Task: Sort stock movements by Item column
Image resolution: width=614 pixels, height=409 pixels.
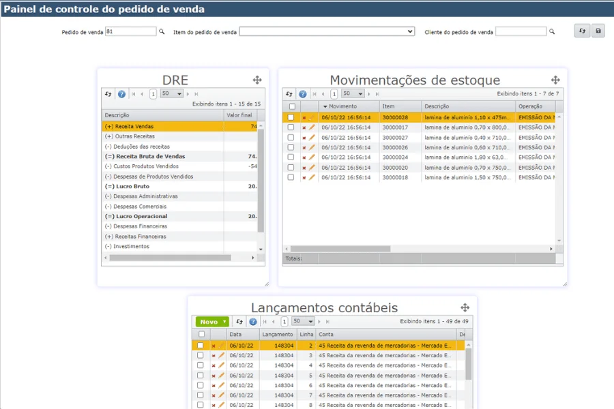Action: point(400,106)
